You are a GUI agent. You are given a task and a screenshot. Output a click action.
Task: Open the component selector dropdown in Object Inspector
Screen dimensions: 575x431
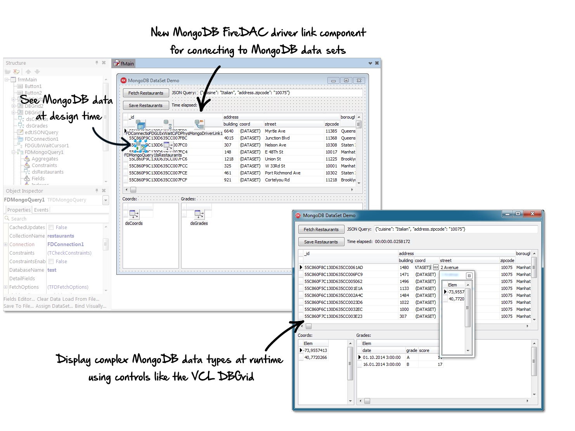point(106,200)
